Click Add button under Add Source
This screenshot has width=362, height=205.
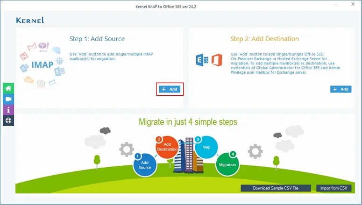(170, 89)
